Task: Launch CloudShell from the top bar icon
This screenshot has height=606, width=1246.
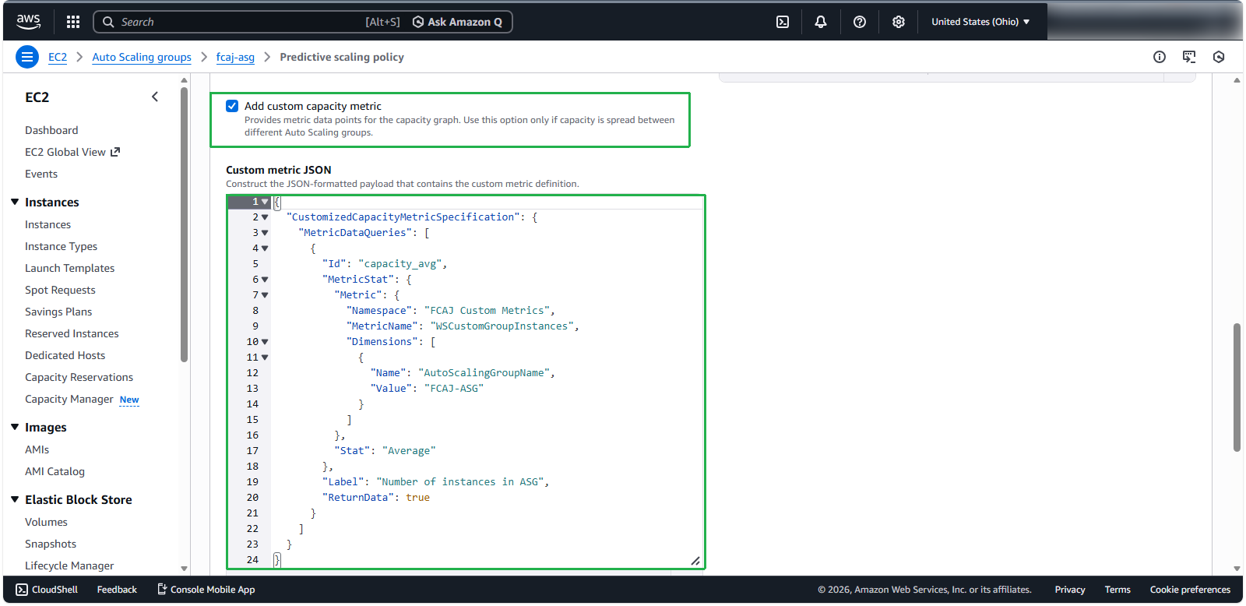Action: pyautogui.click(x=783, y=22)
